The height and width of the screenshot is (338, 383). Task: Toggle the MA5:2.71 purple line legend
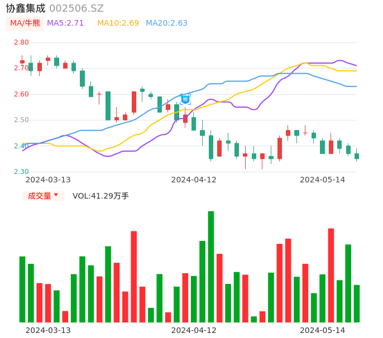click(x=65, y=23)
